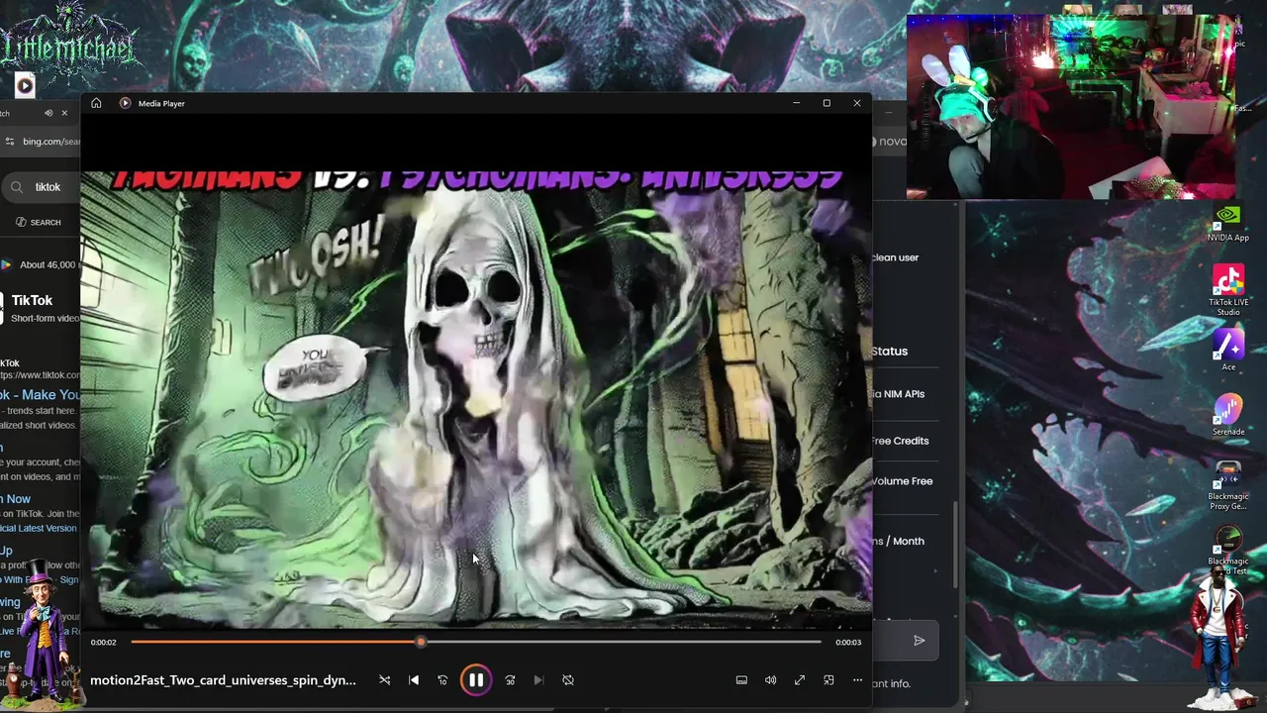
Task: Close the browser tab behind Media Player
Action: click(64, 113)
